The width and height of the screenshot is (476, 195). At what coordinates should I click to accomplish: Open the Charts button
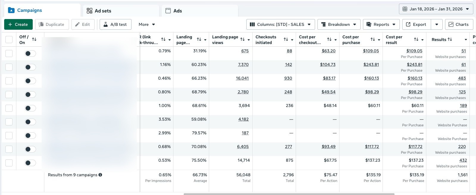coord(459,24)
